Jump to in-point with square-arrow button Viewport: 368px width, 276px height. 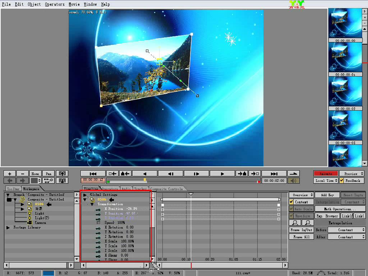point(112,174)
